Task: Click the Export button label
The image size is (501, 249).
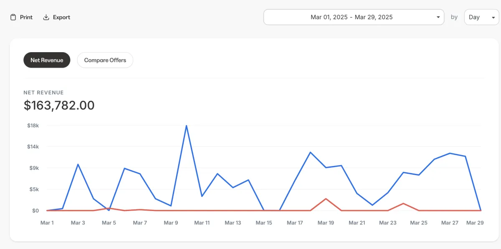Action: point(61,17)
